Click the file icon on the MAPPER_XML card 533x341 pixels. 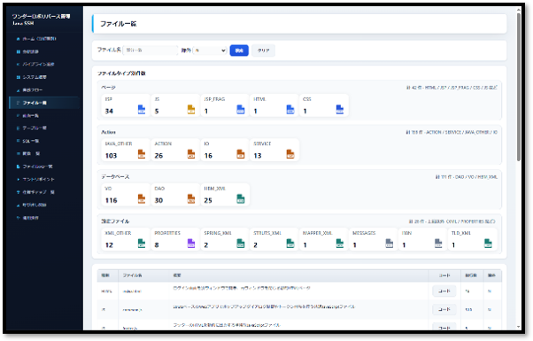pyautogui.click(x=340, y=244)
